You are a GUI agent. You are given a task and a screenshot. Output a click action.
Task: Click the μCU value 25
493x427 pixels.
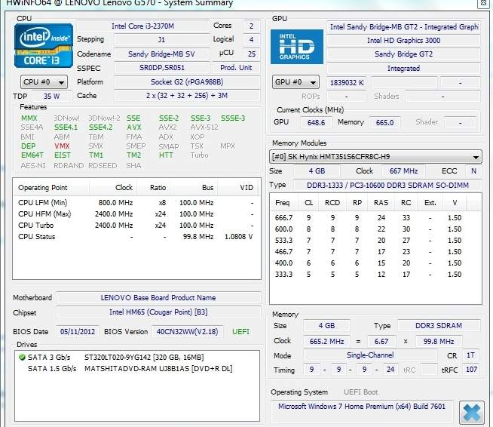tap(251, 54)
